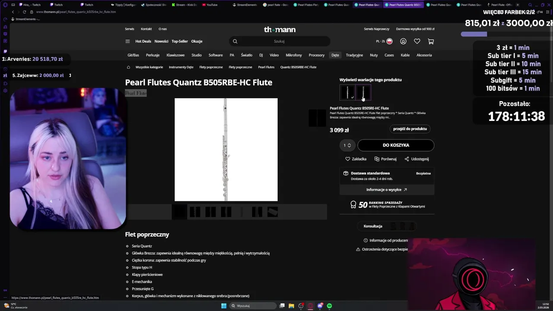Open Hot Deals link
Viewport: 553px width, 311px height.
(143, 41)
